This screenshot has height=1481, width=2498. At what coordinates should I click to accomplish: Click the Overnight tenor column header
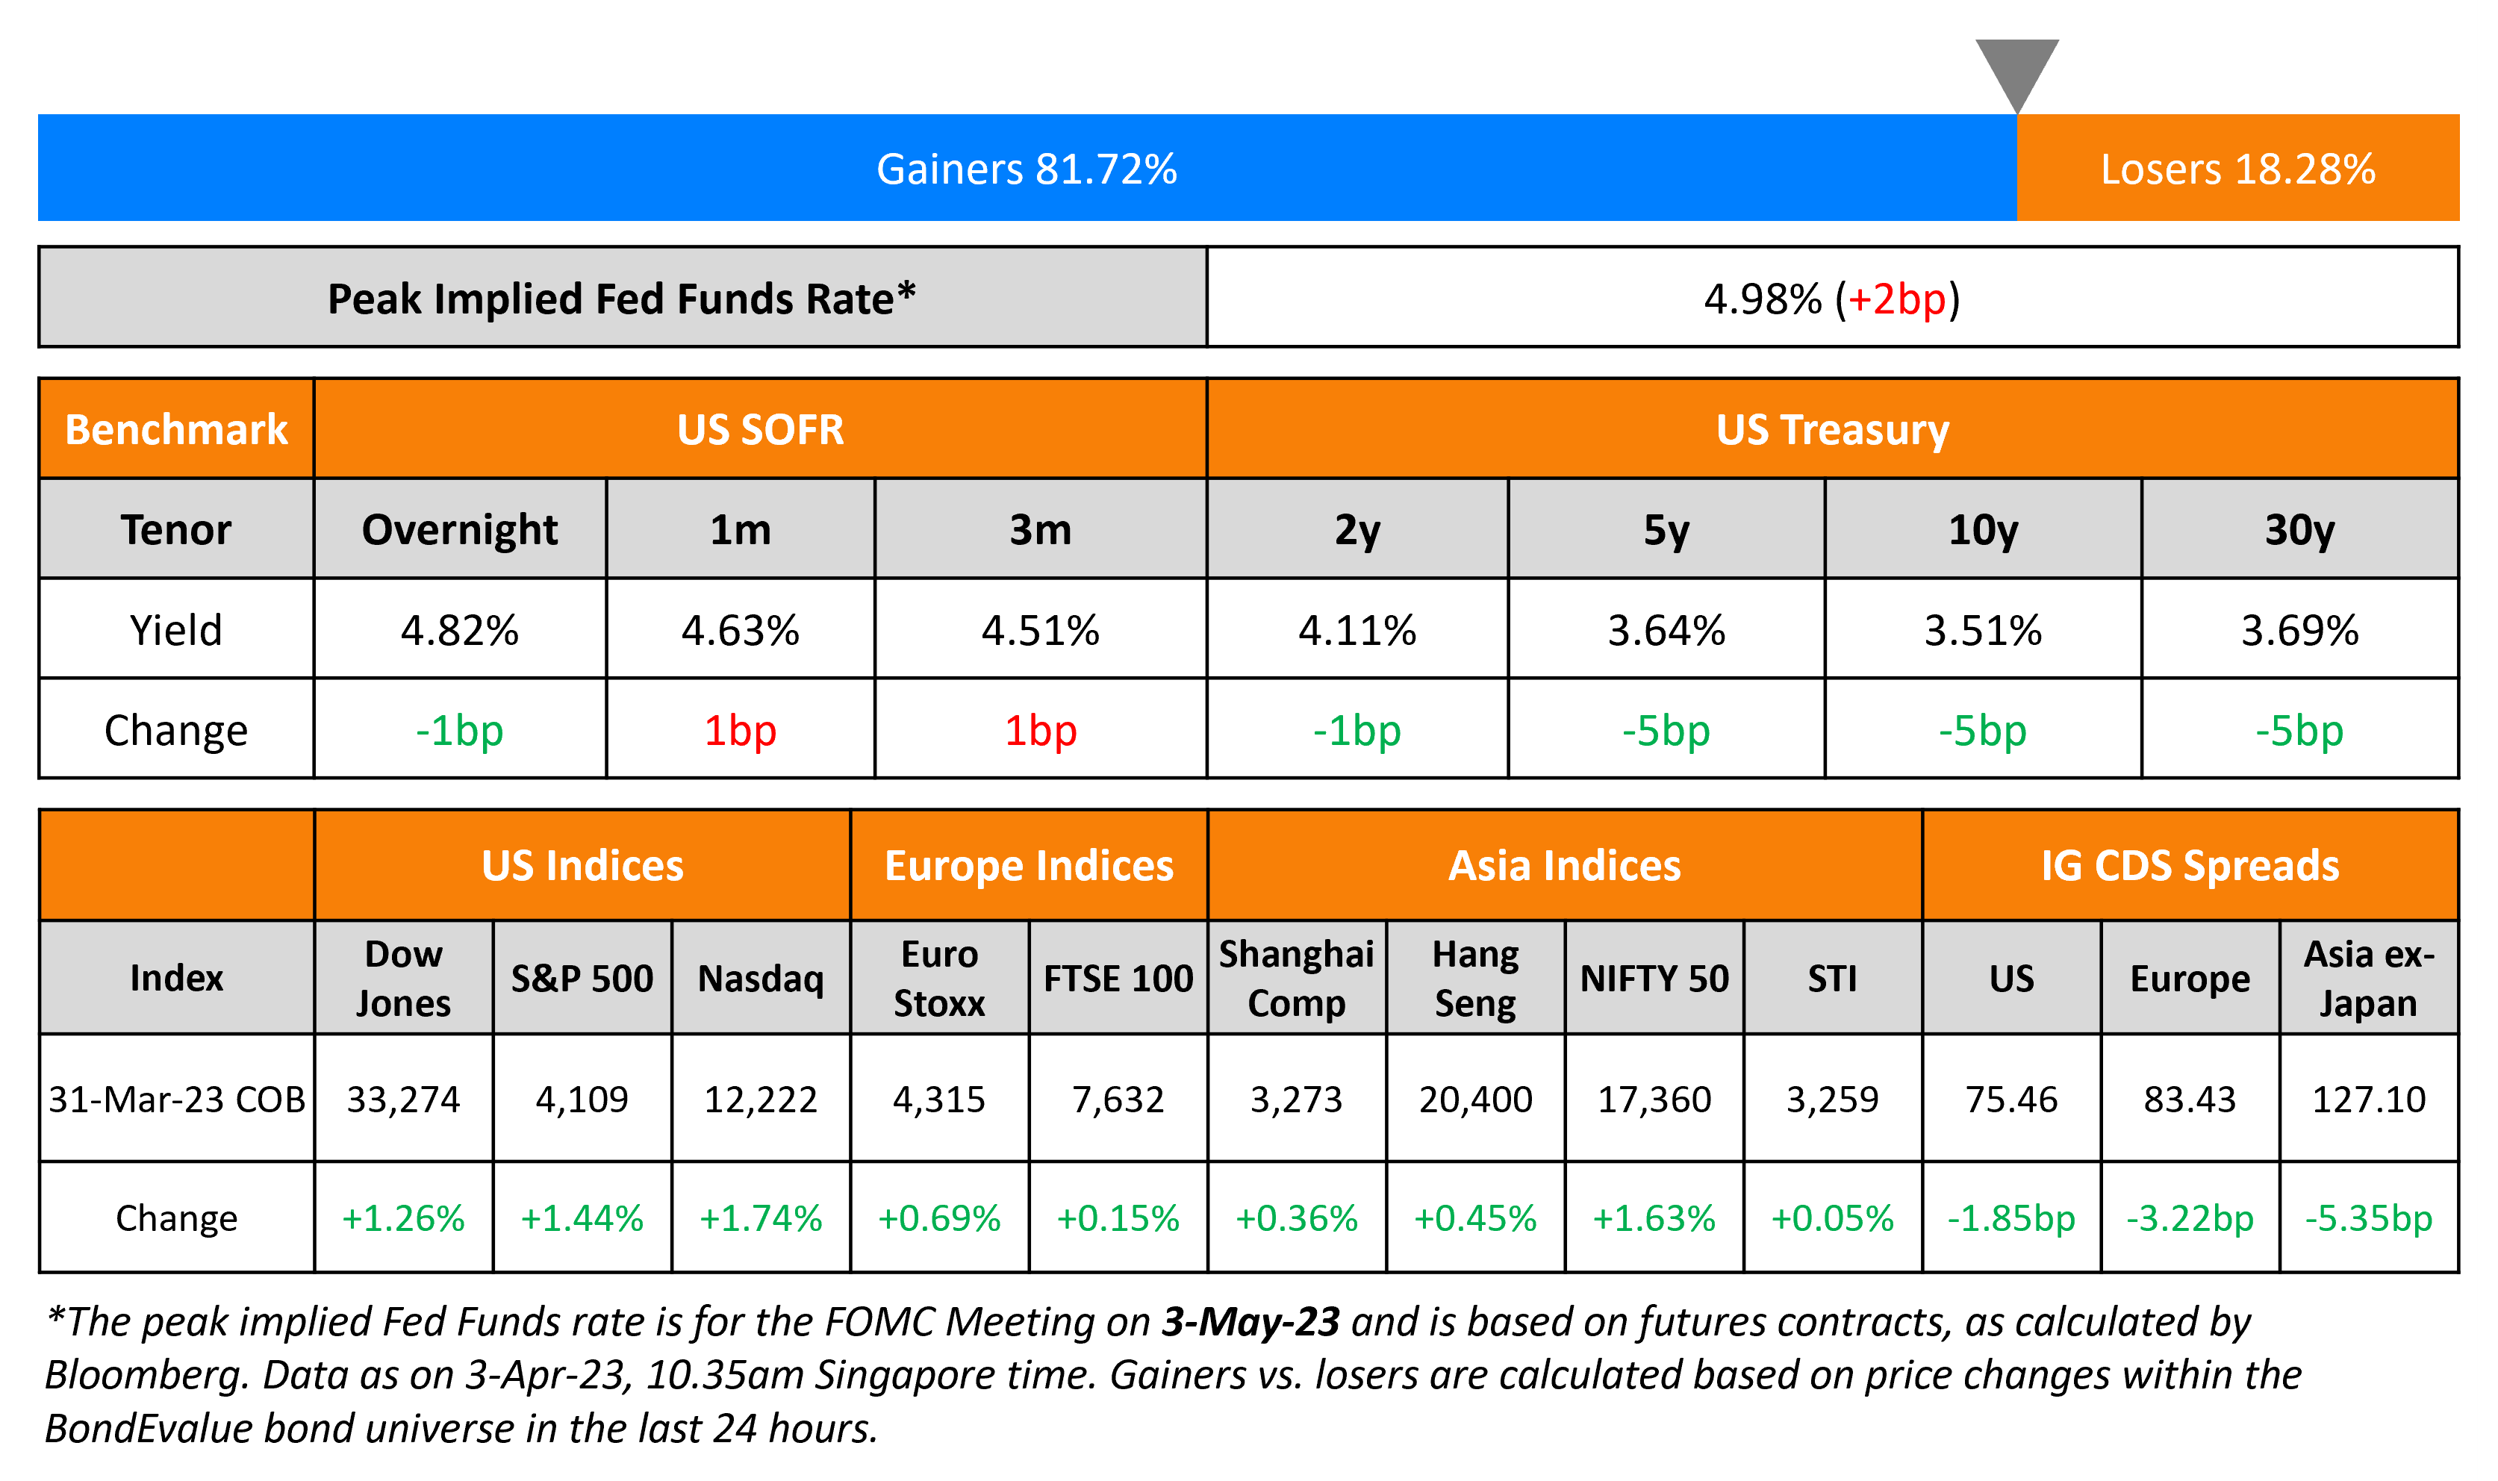pyautogui.click(x=459, y=529)
